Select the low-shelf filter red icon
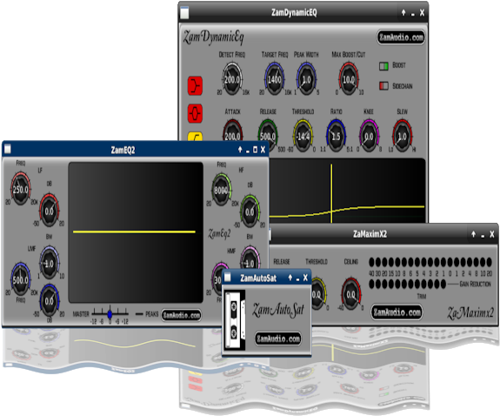The width and height of the screenshot is (500, 416). [195, 86]
